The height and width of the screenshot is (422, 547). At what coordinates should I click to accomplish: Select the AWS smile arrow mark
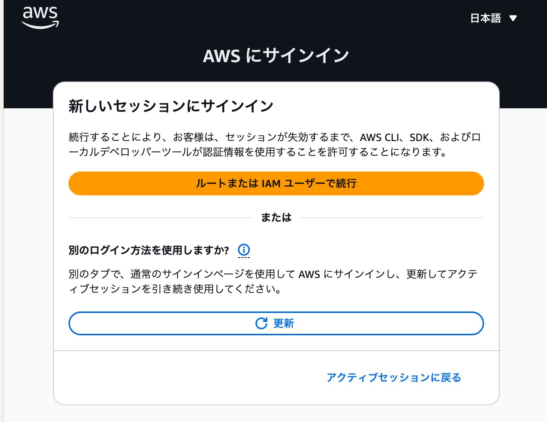pos(40,23)
